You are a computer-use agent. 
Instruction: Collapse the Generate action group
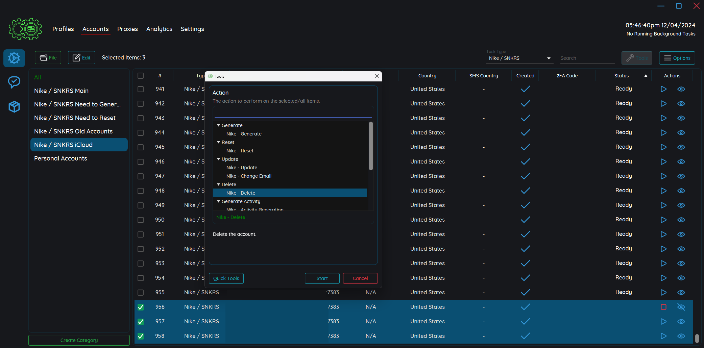click(x=219, y=125)
